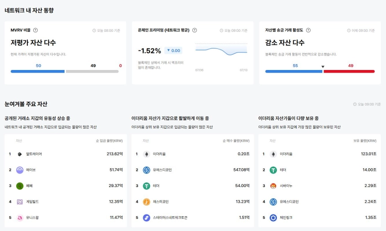Click the blue MVRV bar segment labeled 50
This screenshot has width=386, height=231.
tap(38, 71)
